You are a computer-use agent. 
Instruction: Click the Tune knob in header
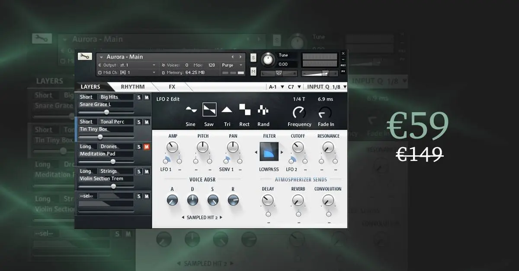pos(268,60)
